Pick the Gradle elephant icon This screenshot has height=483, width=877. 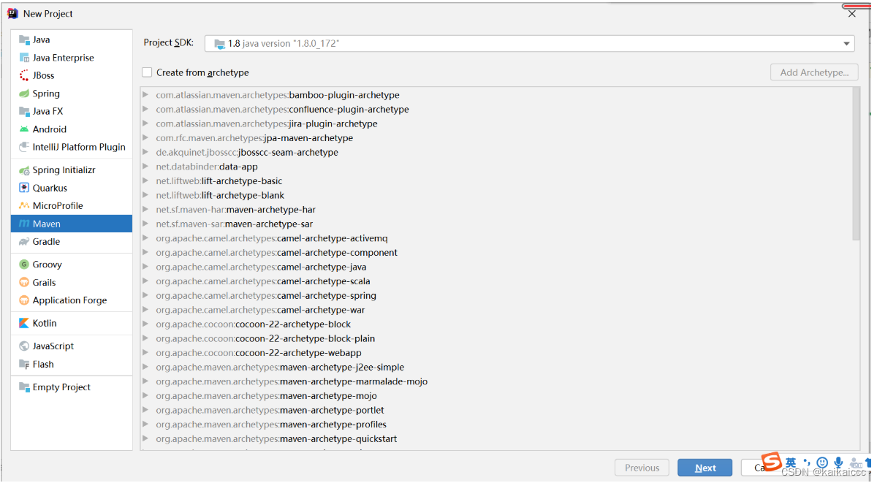[25, 242]
